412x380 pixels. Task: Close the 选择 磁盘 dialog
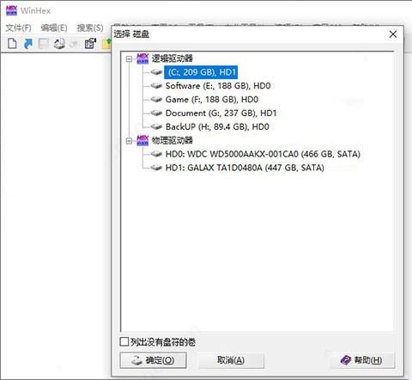(393, 34)
